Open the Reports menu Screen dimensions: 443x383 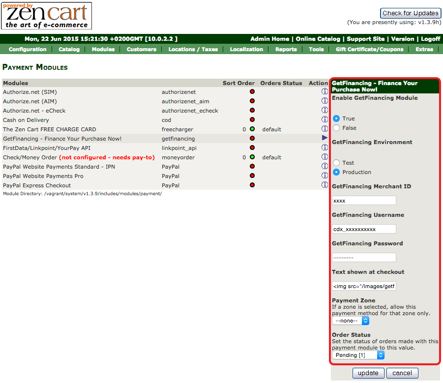coord(286,49)
